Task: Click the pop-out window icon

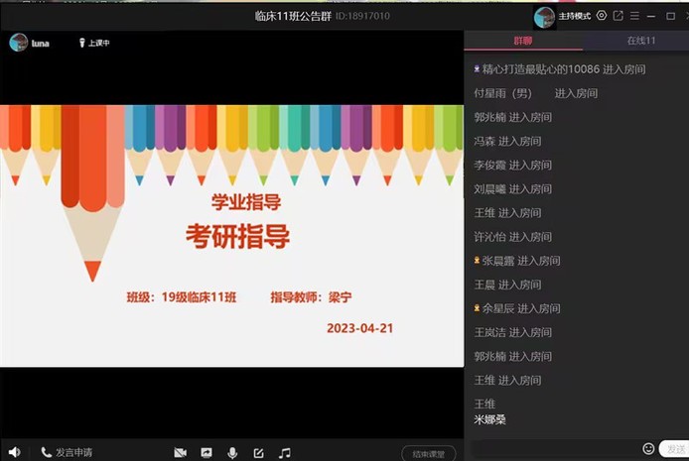Action: pos(618,16)
